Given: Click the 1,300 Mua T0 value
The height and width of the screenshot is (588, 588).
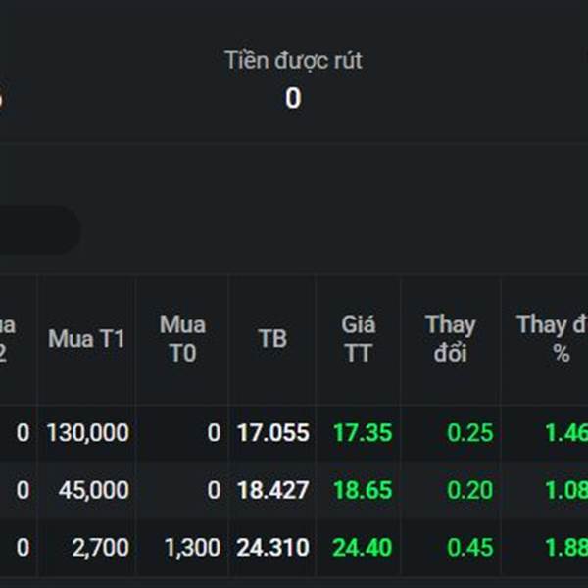Looking at the screenshot, I should pos(192,548).
